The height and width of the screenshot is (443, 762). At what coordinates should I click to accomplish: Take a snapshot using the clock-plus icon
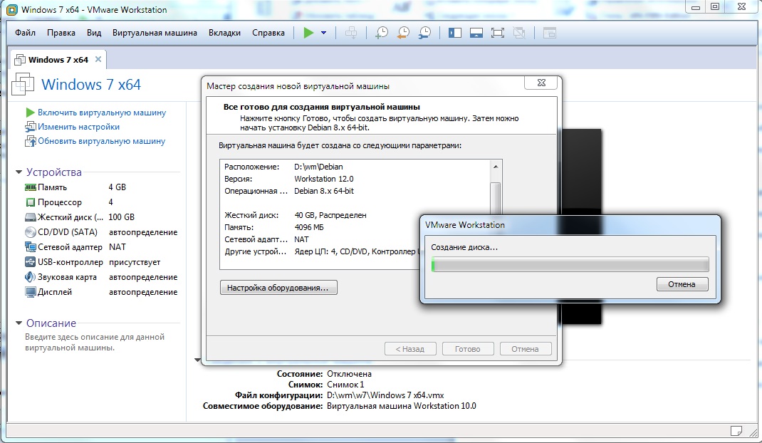382,33
